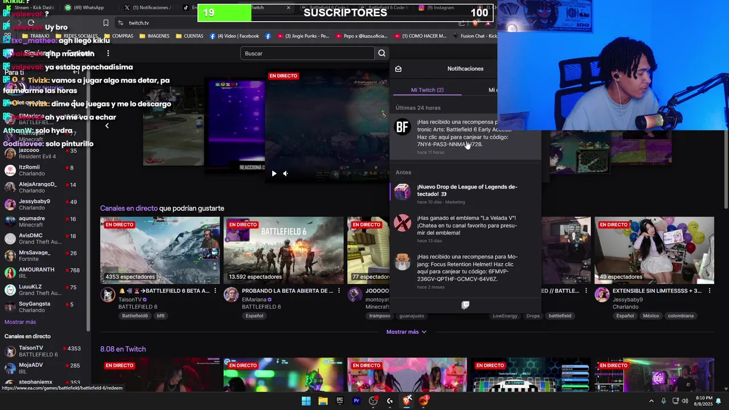The width and height of the screenshot is (729, 410).
Task: Open the three-dot menu in Twitch top nav
Action: pyautogui.click(x=108, y=54)
